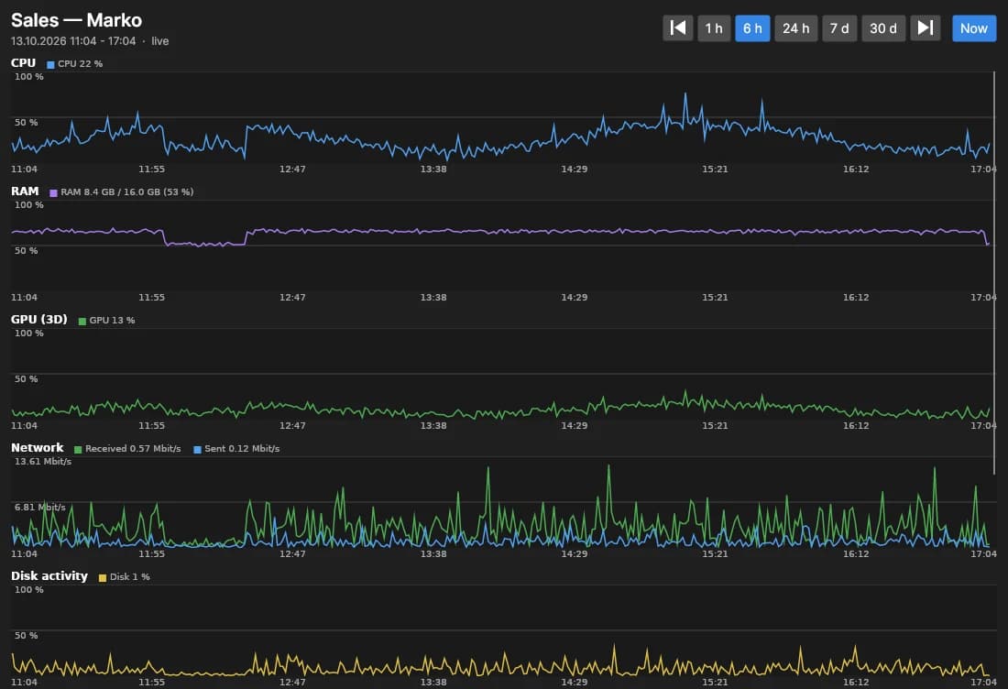The image size is (1008, 689).
Task: Switch to the 30 d range
Action: pyautogui.click(x=883, y=28)
